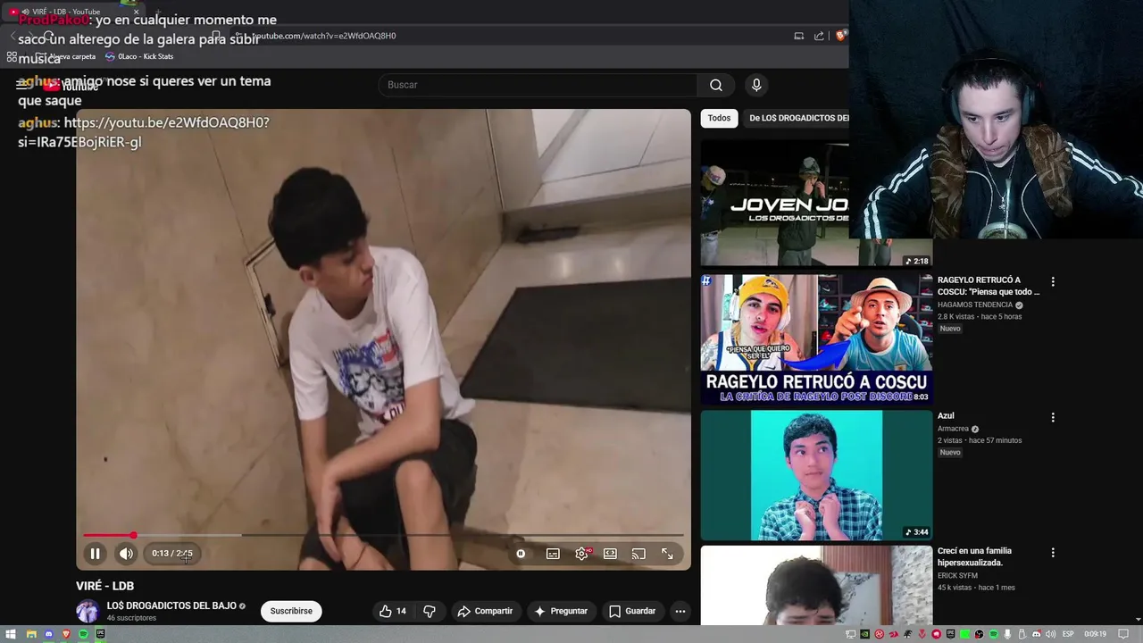
Task: Click the taskbar volume speaker icon
Action: pos(1051,634)
